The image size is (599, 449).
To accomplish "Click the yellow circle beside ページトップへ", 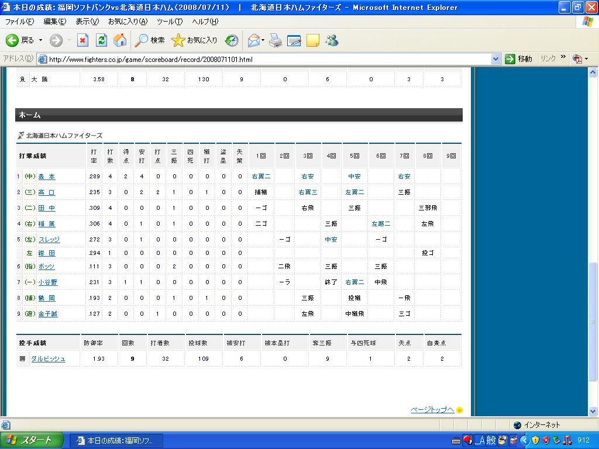I will [460, 410].
